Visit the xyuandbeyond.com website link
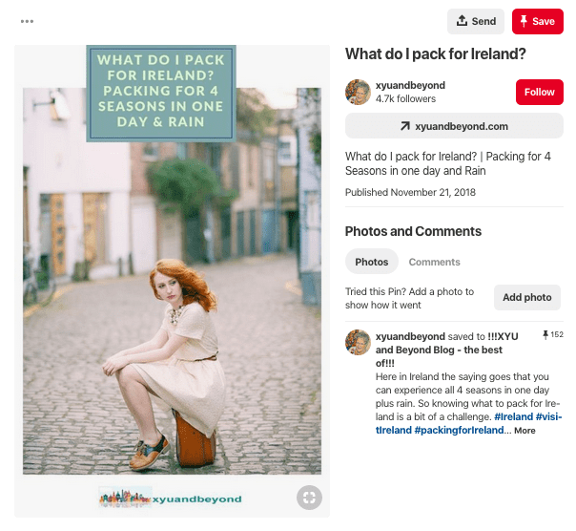This screenshot has height=531, width=576. click(453, 126)
